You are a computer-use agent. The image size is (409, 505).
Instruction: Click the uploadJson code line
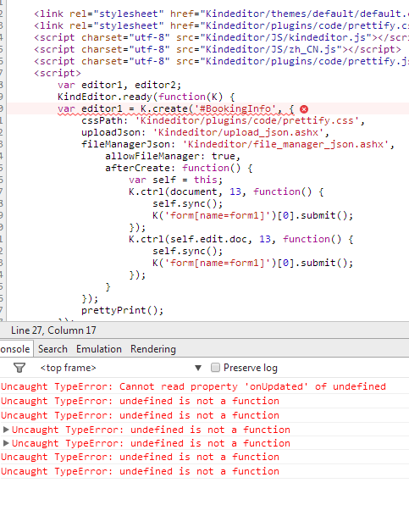[205, 133]
